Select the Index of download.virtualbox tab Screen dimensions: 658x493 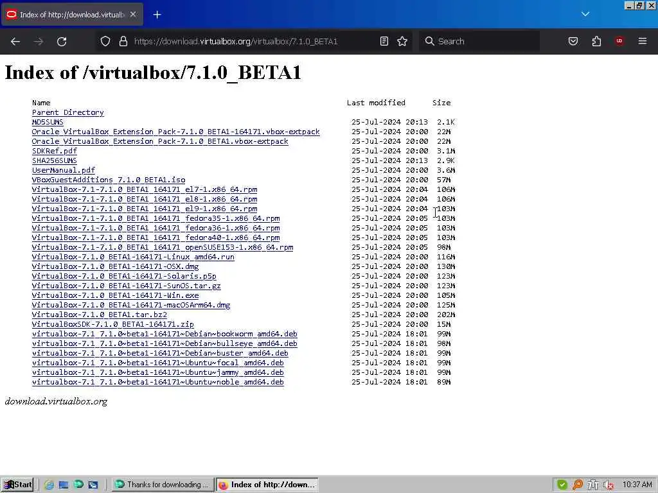(72, 15)
